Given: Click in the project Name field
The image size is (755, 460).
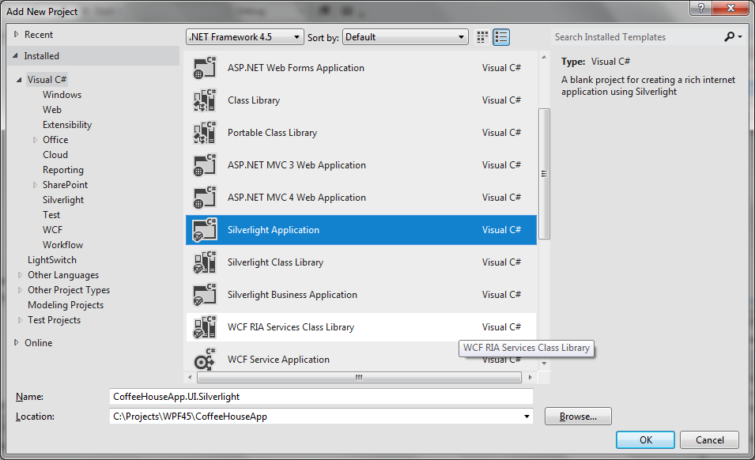Looking at the screenshot, I should (316, 397).
